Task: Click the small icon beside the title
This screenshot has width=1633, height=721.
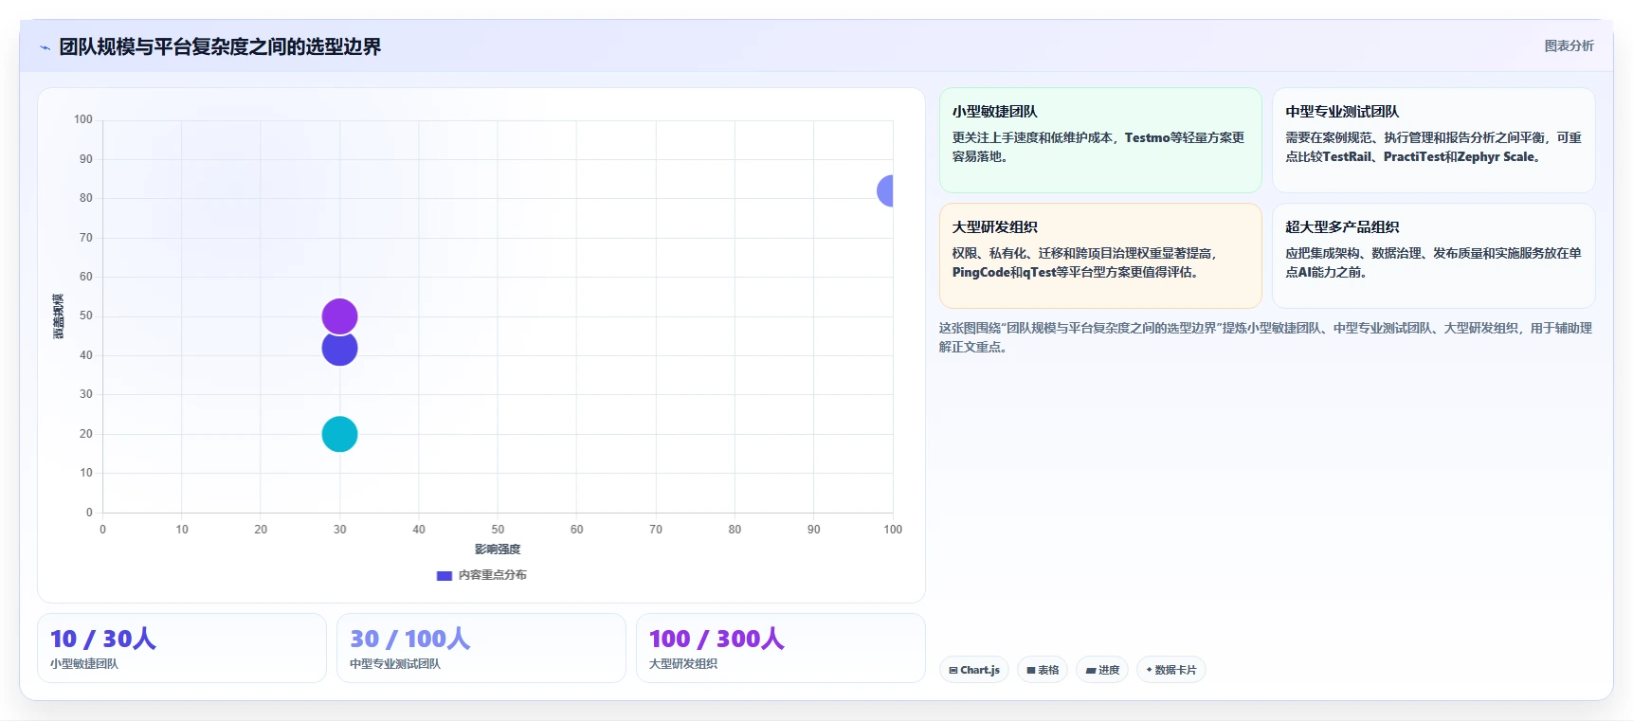Action: point(45,47)
